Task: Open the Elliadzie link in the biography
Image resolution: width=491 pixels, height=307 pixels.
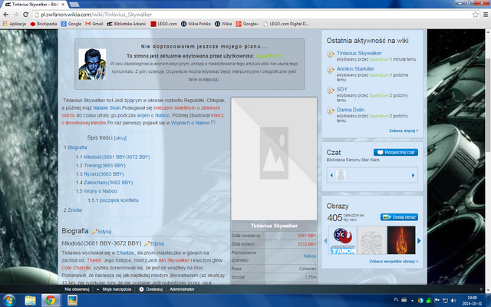Action: [125, 253]
